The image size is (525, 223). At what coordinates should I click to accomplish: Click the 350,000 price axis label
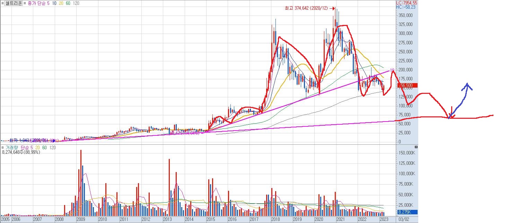(405, 16)
